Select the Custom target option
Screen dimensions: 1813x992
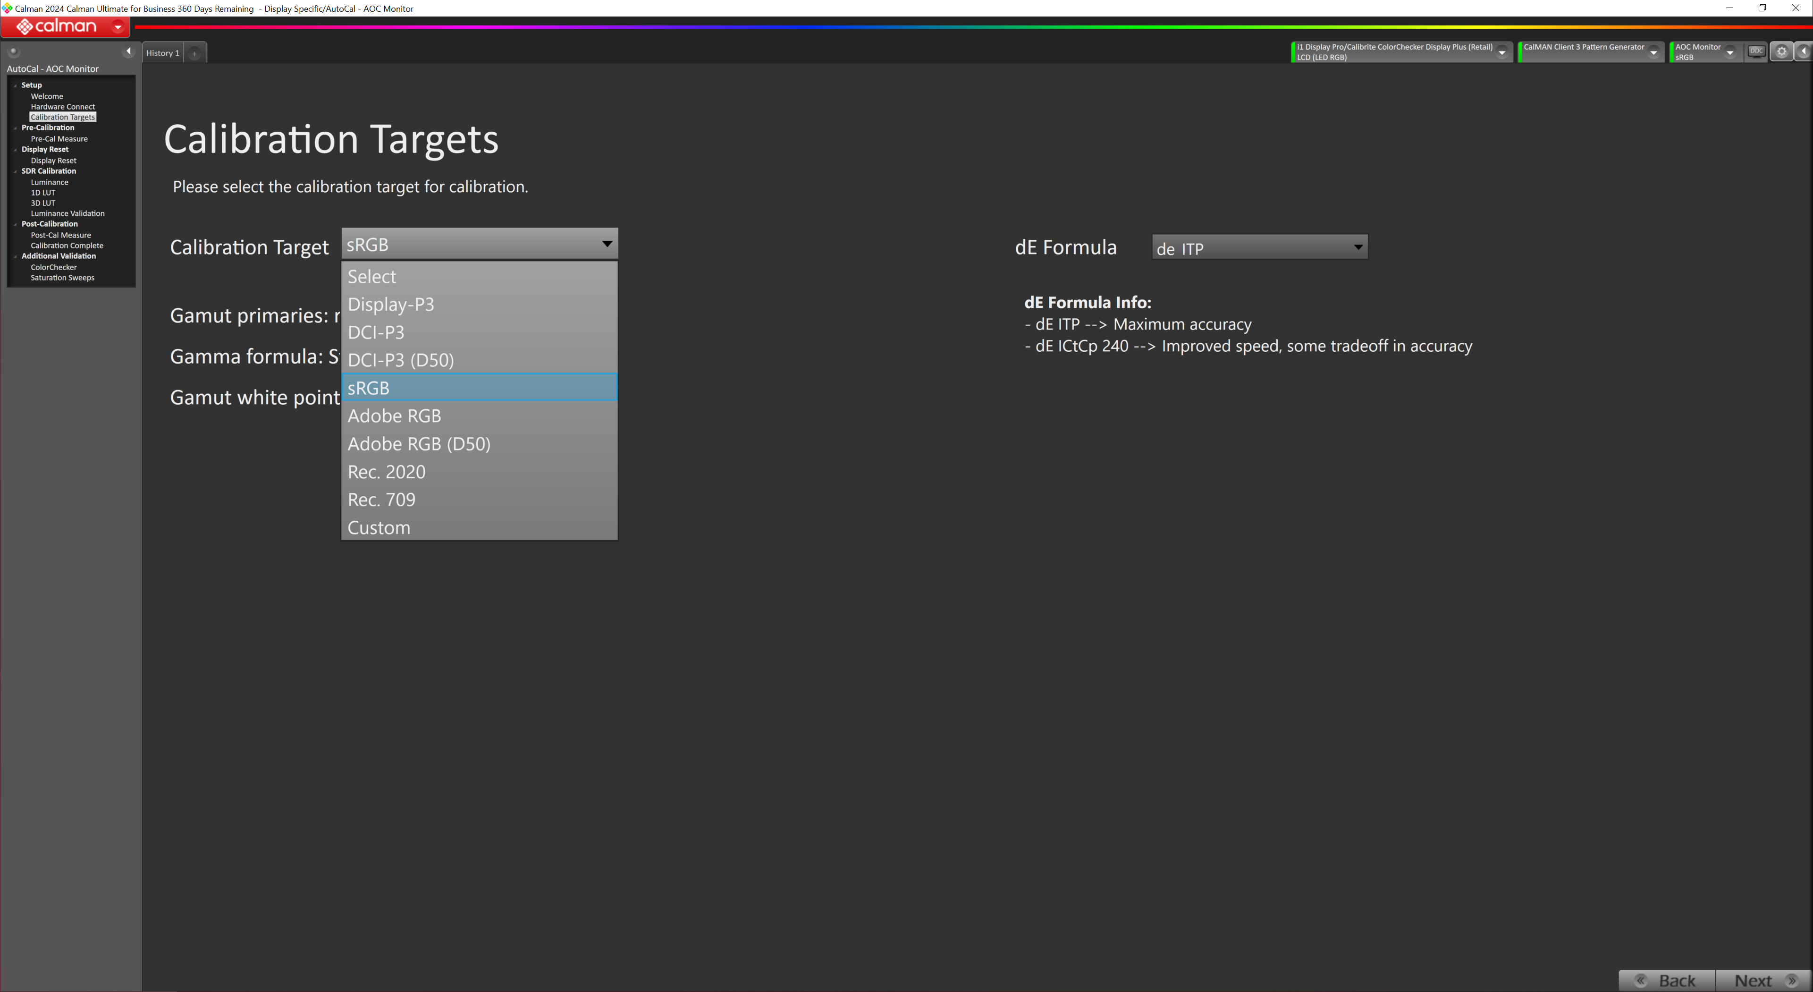[379, 527]
